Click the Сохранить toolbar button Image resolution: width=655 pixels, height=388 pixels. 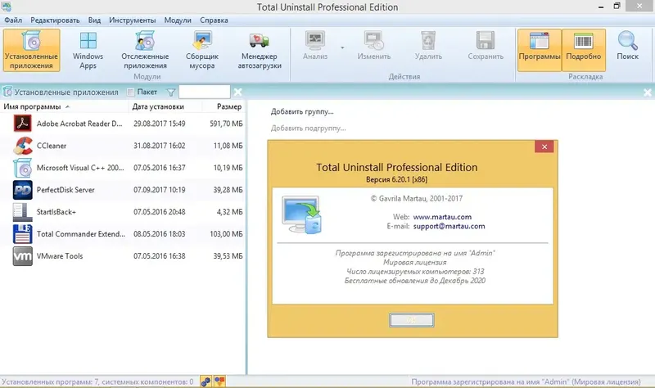point(486,46)
